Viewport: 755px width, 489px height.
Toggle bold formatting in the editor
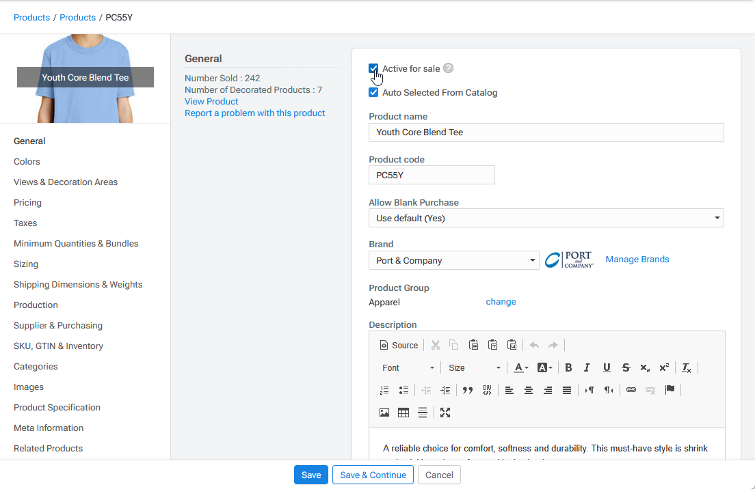click(568, 367)
